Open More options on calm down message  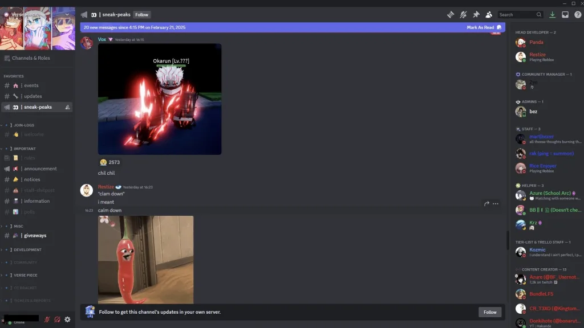click(496, 204)
